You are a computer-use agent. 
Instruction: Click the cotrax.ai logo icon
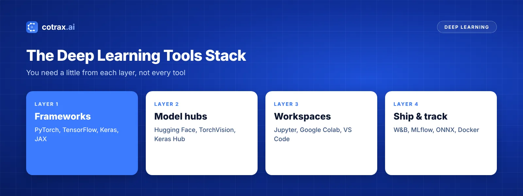pos(32,27)
